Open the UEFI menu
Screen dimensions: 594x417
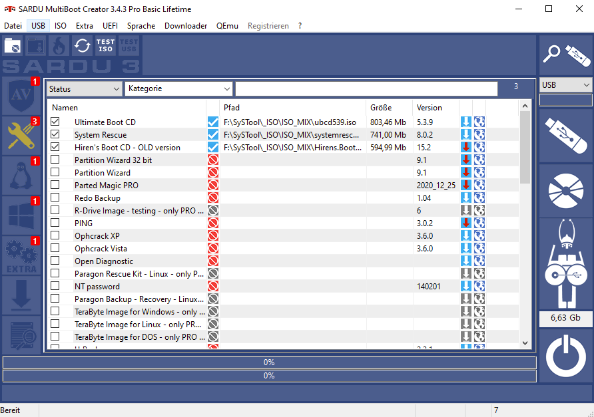(x=111, y=26)
